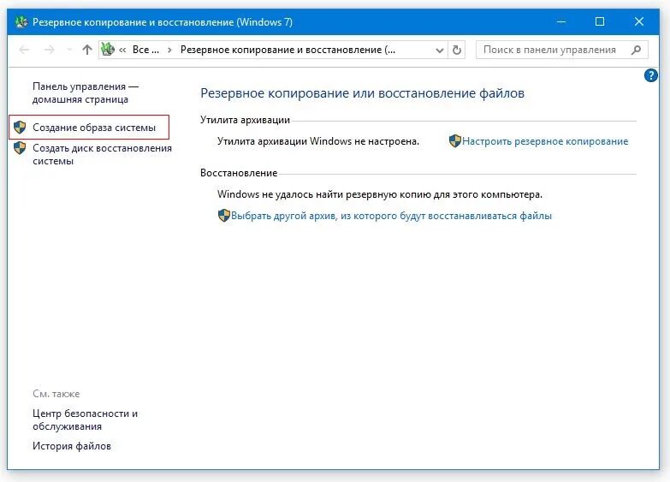Click shield icon beside Выбрать другой архив
Image resolution: width=670 pixels, height=482 pixels.
coord(224,215)
